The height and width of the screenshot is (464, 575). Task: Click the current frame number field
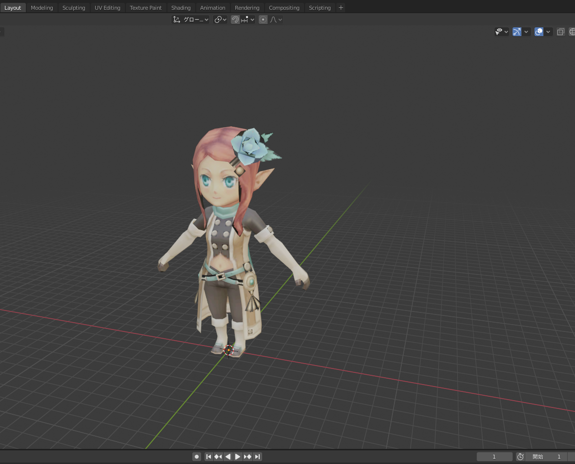[494, 457]
